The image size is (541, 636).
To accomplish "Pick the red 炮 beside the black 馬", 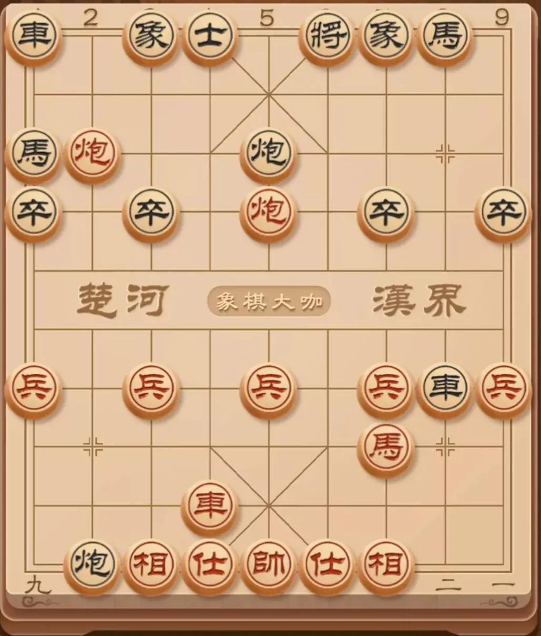I will (92, 155).
